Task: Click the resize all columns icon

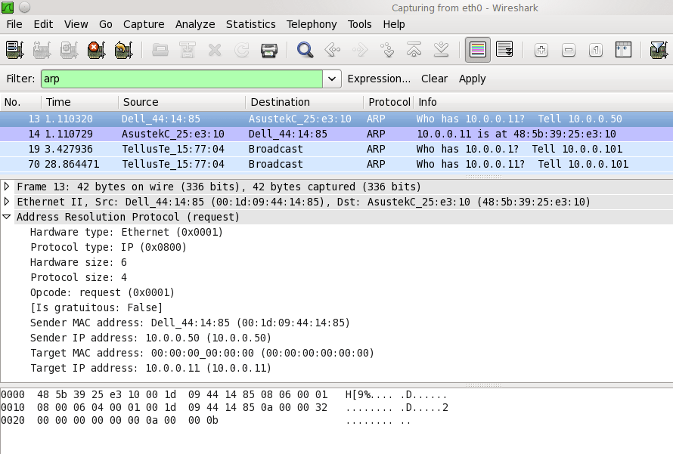Action: 623,50
